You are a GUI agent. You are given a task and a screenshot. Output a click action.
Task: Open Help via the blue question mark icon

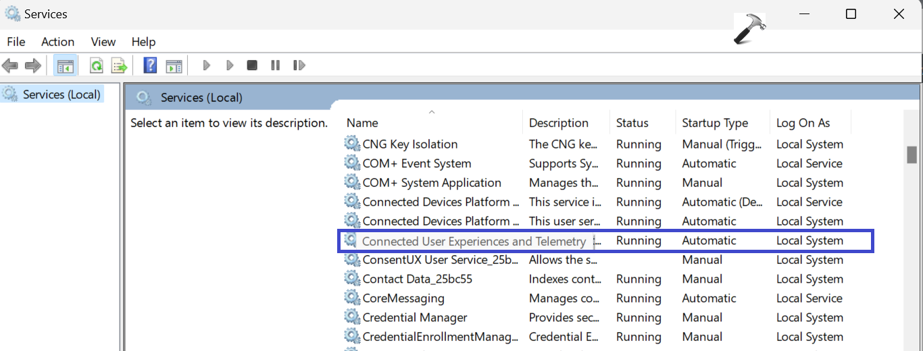(x=151, y=65)
